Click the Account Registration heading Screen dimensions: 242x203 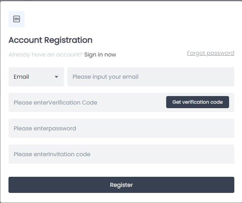pyautogui.click(x=50, y=40)
